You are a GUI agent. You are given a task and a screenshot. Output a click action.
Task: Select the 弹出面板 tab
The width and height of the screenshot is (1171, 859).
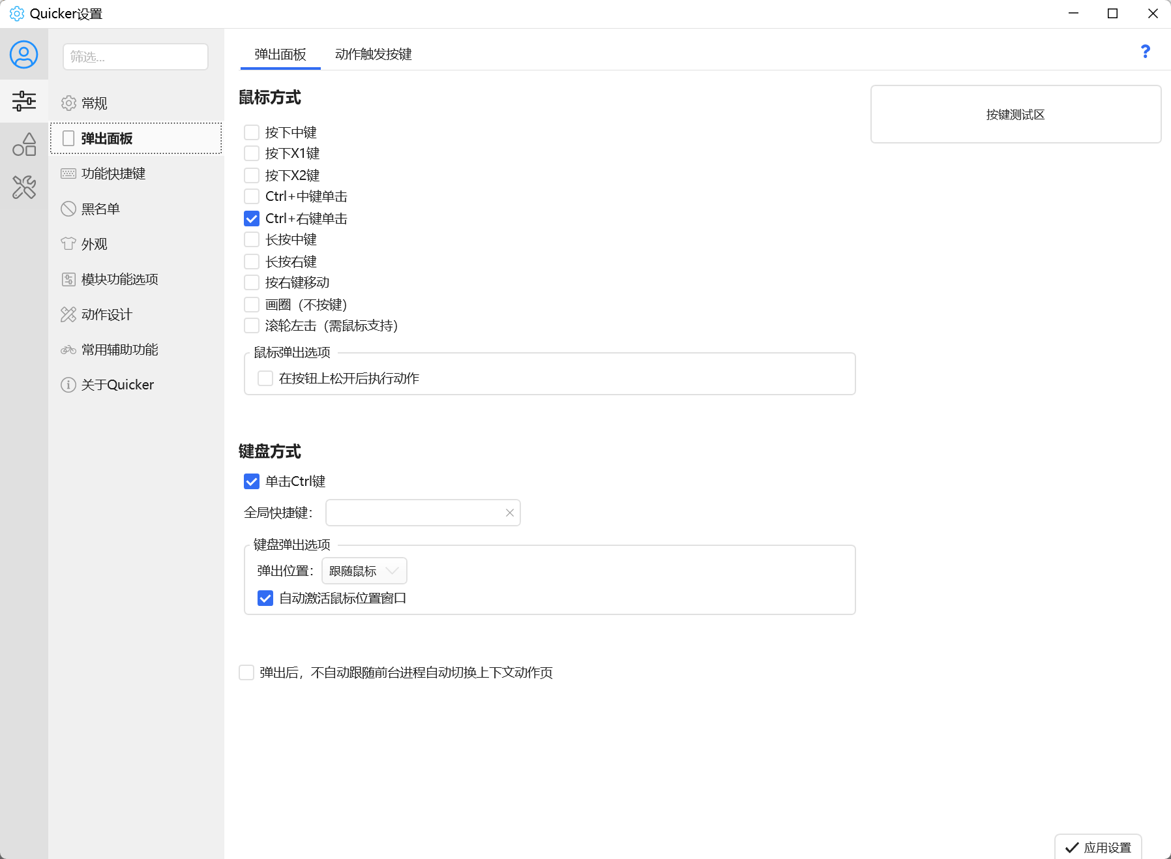pos(280,54)
